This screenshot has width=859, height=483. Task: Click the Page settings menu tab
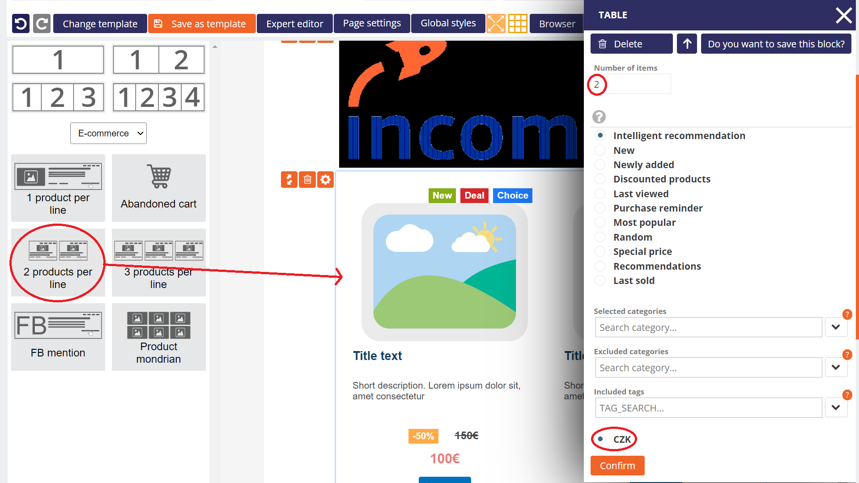pyautogui.click(x=371, y=23)
